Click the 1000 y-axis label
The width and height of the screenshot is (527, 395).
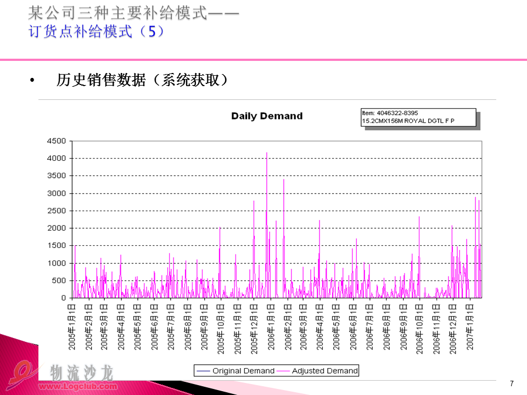[x=57, y=263]
